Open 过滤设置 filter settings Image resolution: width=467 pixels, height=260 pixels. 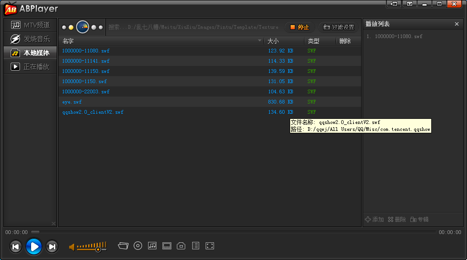pos(339,27)
